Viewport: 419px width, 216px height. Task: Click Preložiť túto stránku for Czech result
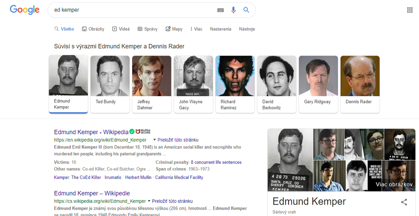[x=173, y=201]
